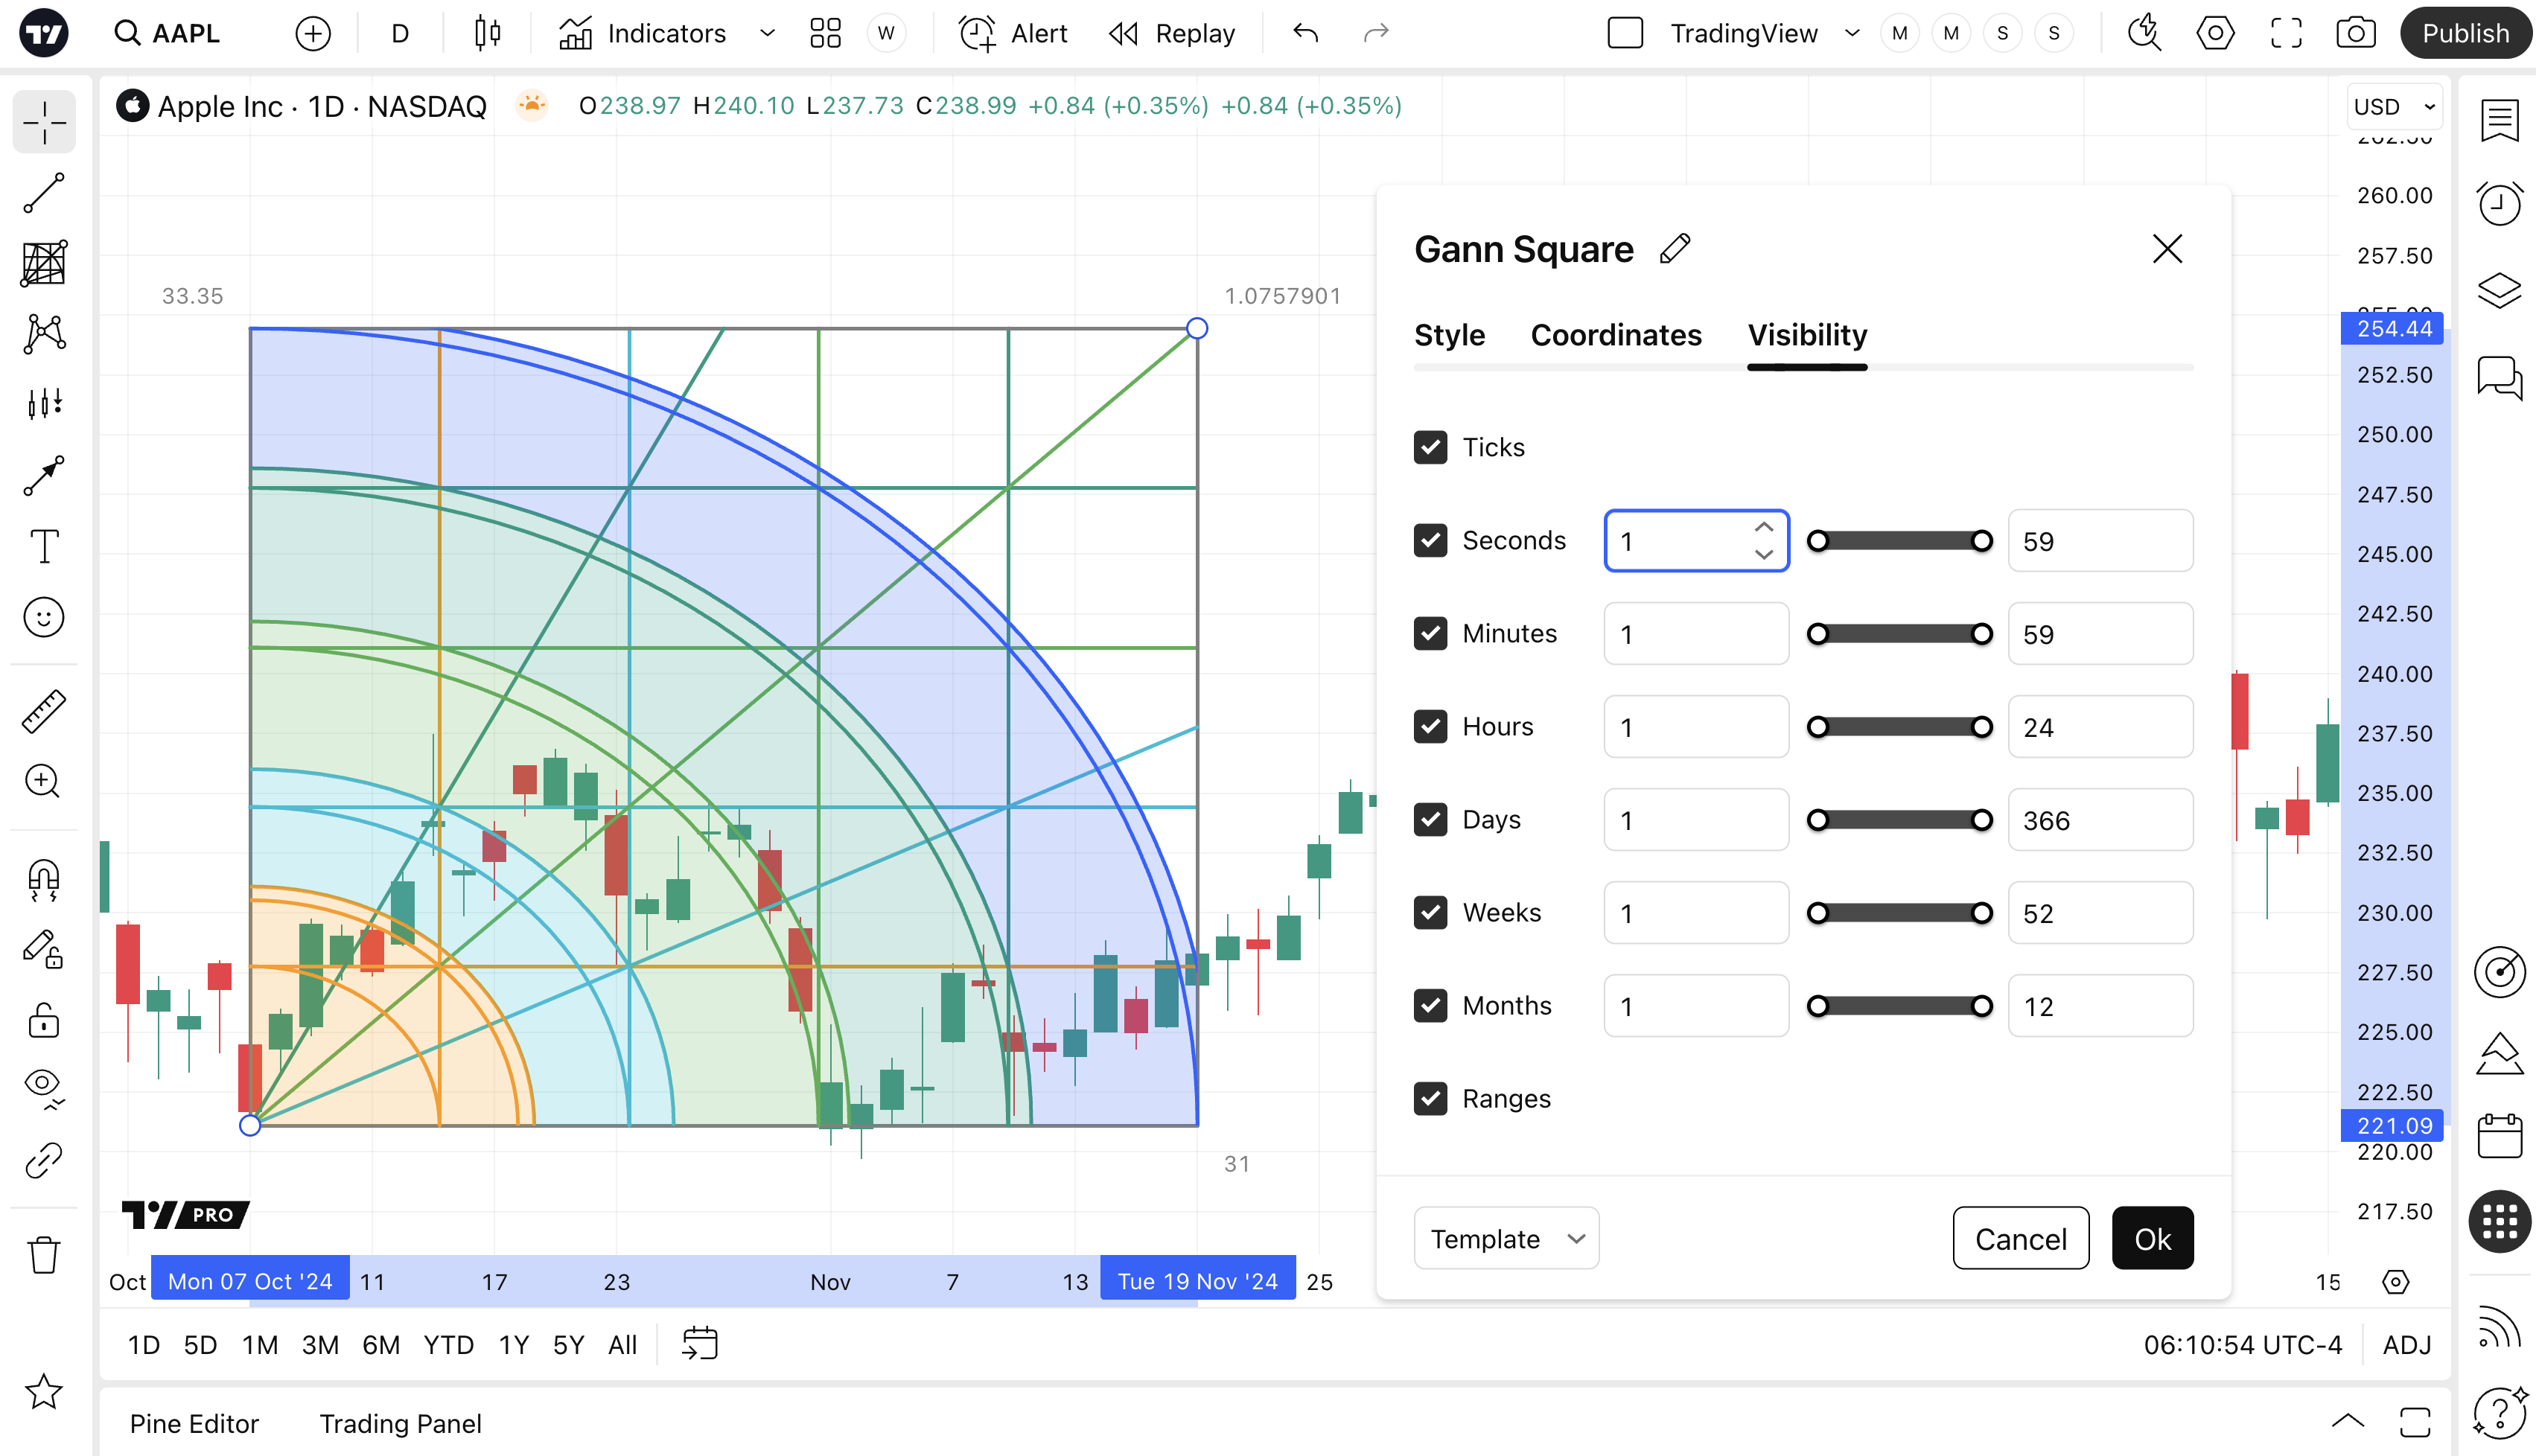The width and height of the screenshot is (2536, 1456).
Task: Select the text annotation tool
Action: click(44, 547)
